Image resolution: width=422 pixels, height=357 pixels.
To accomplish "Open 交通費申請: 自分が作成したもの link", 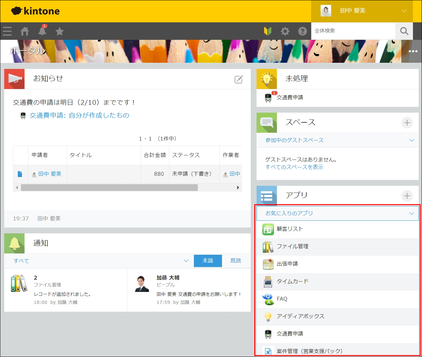I will (79, 115).
